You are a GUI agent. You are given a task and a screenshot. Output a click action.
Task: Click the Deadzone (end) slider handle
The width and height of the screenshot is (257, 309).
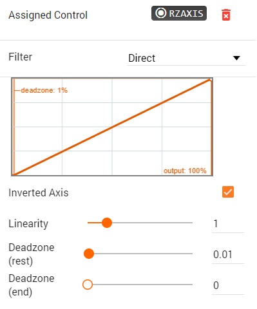coord(88,285)
